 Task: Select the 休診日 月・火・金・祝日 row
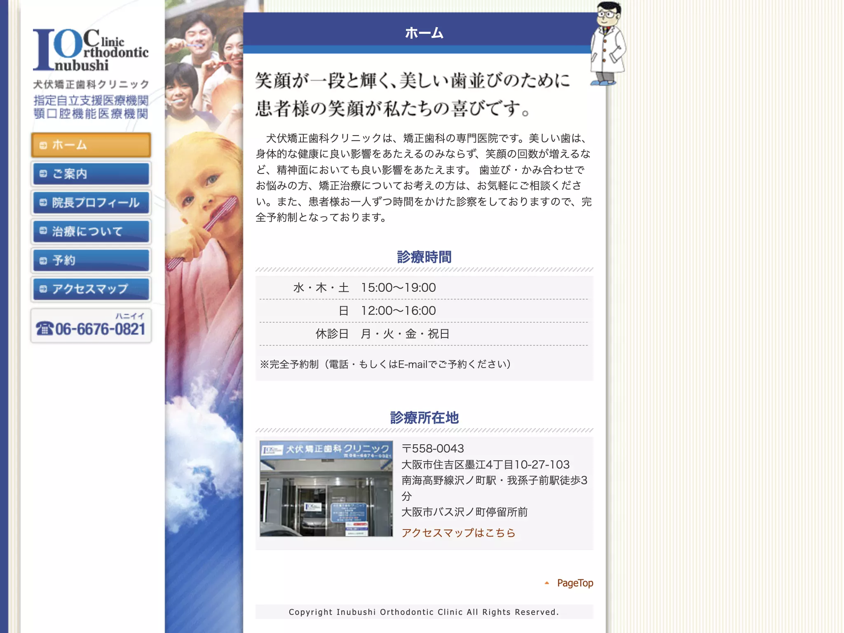(x=424, y=334)
